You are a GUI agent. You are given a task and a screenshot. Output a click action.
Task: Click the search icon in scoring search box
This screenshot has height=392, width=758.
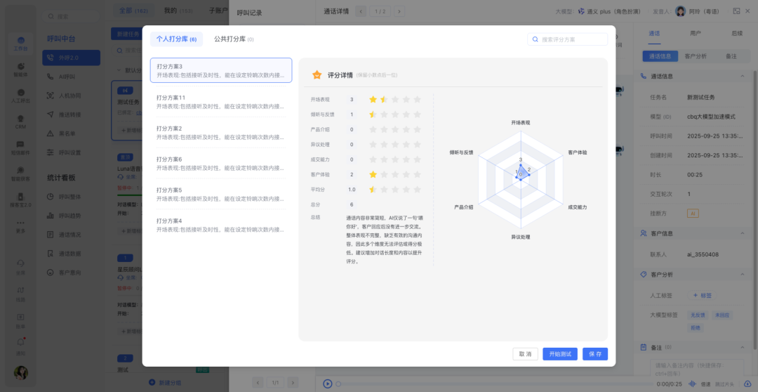(536, 39)
